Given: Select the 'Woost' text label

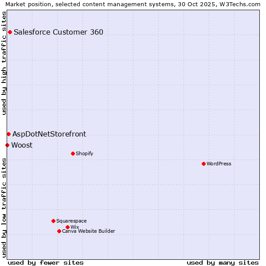Looking at the screenshot, I should tap(22, 145).
